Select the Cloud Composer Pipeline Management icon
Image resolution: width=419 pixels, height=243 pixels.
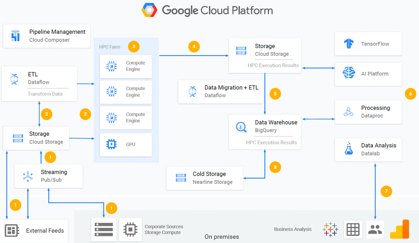(x=15, y=36)
